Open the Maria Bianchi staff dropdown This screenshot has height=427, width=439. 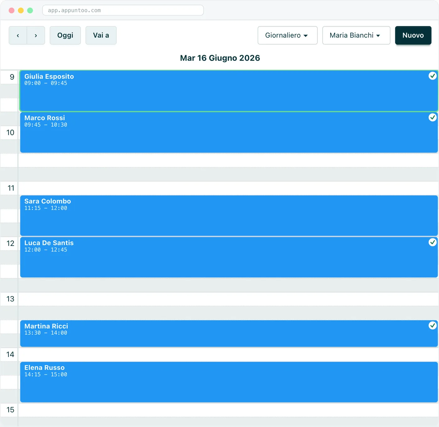click(x=356, y=35)
